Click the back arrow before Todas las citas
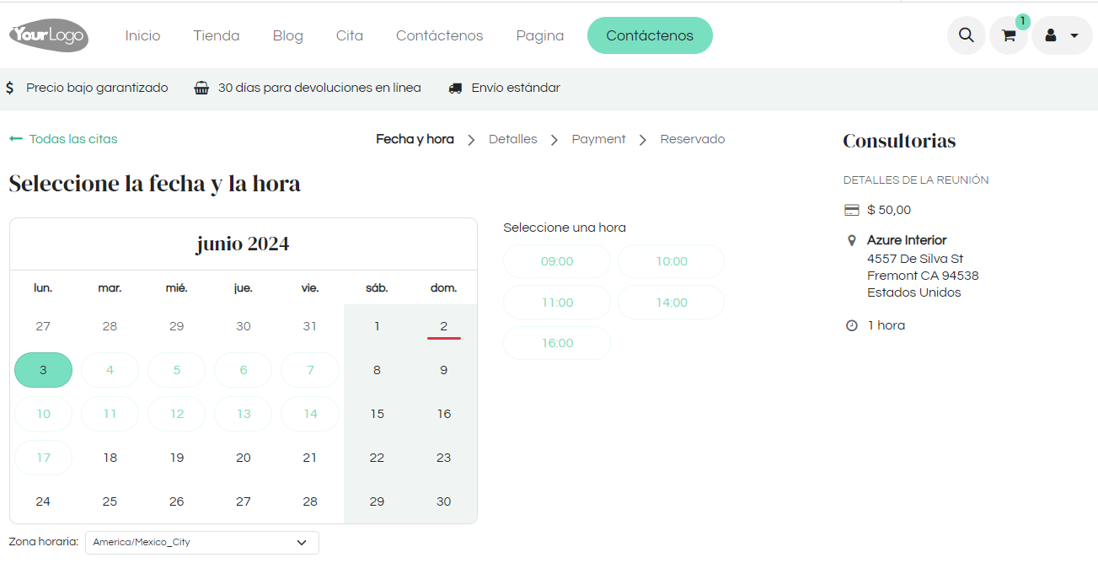This screenshot has height=563, width=1098. (15, 139)
